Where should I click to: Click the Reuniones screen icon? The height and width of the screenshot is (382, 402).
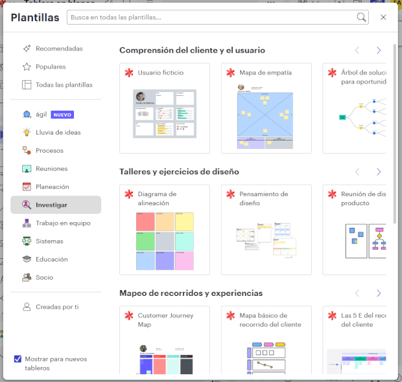(27, 169)
